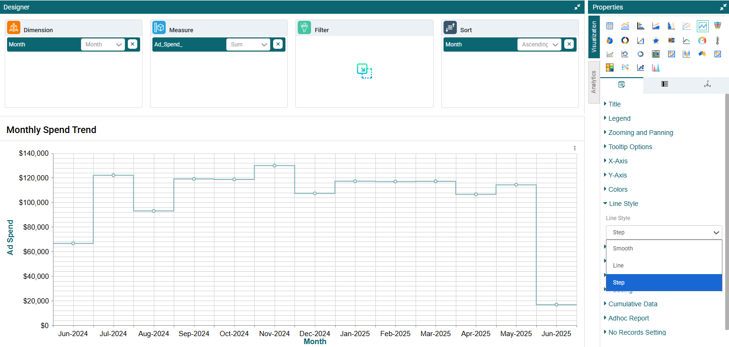729x347 pixels.
Task: Choose the thermometer visualization icon
Action: coord(717,41)
